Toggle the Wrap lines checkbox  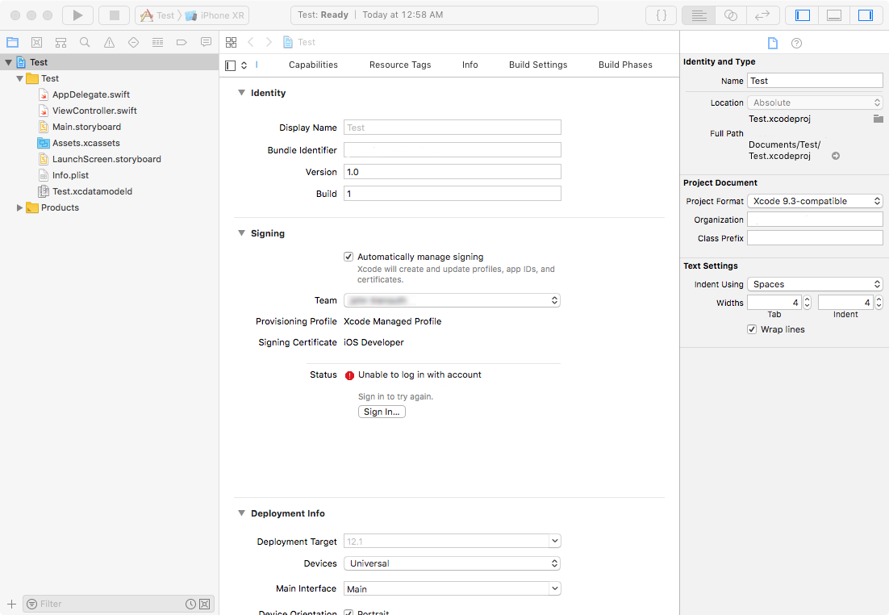[x=752, y=329]
